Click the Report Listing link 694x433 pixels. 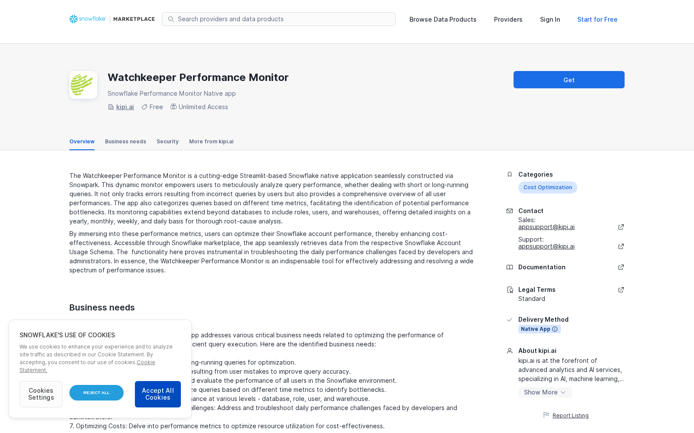(x=570, y=416)
